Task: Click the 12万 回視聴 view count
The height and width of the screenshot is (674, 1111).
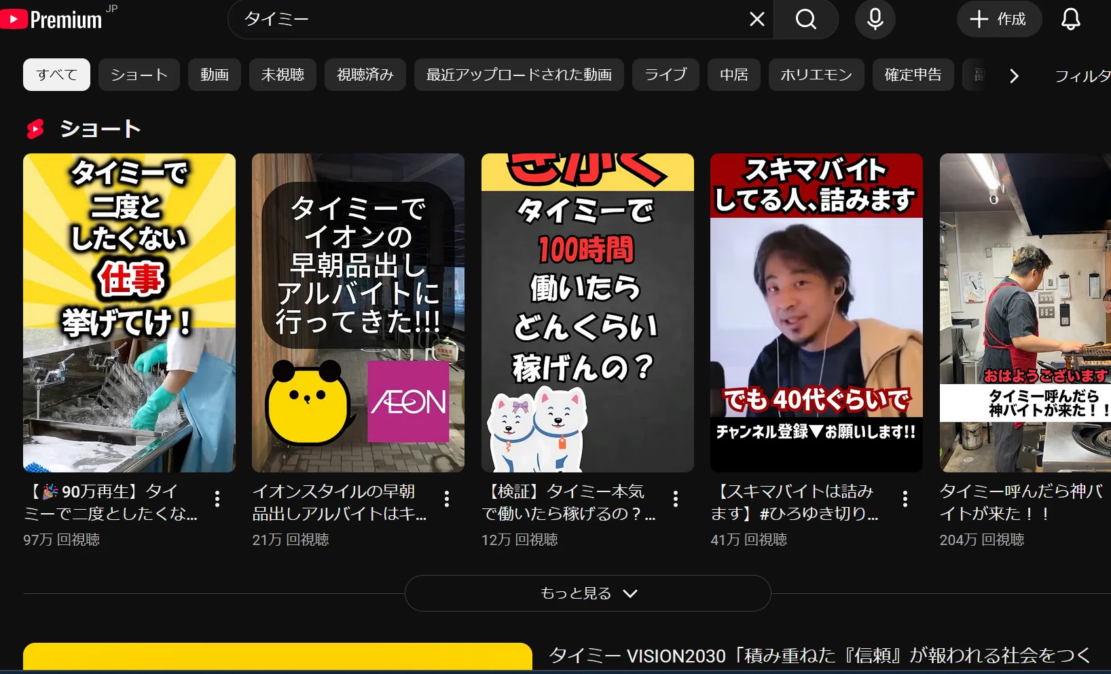Action: (520, 540)
